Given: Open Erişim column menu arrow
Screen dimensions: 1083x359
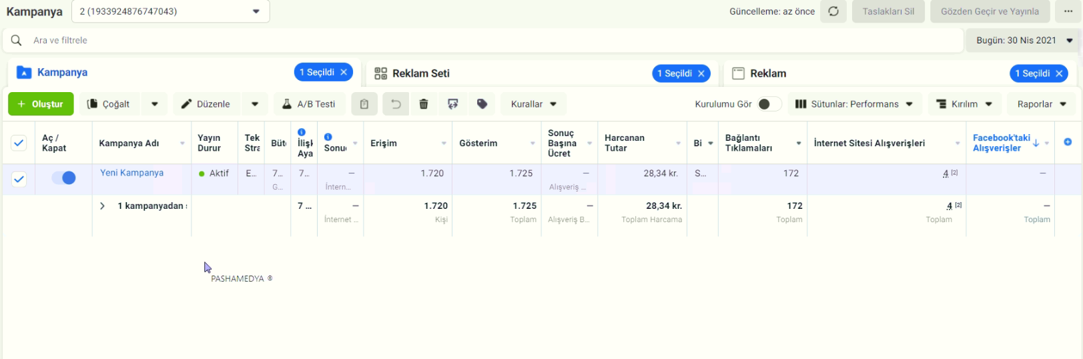Looking at the screenshot, I should pyautogui.click(x=444, y=143).
